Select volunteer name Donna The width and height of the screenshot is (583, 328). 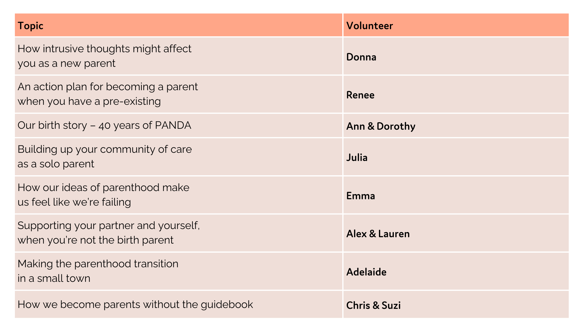point(361,57)
